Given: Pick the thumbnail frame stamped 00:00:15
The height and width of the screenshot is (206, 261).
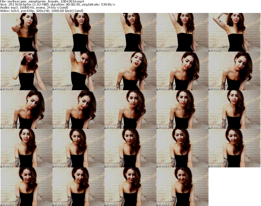Looking at the screenshot, I should (182, 109).
